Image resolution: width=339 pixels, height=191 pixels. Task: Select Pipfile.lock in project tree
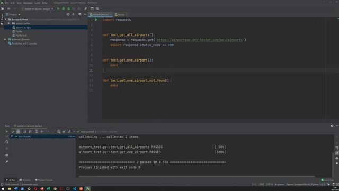21,36
